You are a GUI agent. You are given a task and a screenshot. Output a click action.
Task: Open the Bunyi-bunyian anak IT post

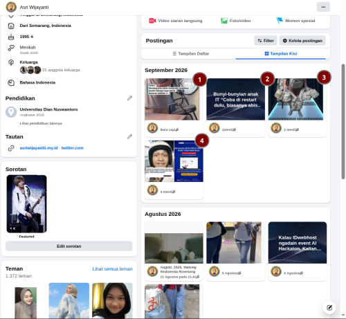235,99
